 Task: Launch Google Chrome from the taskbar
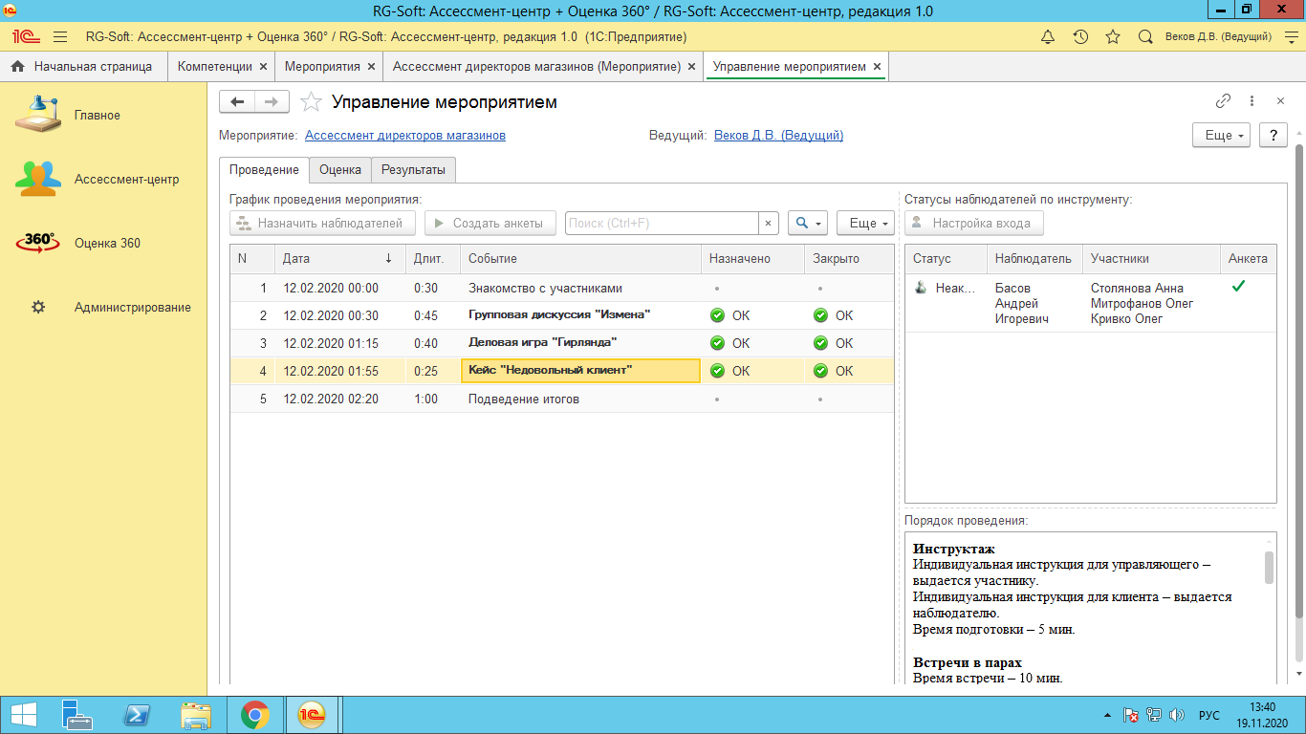[254, 715]
